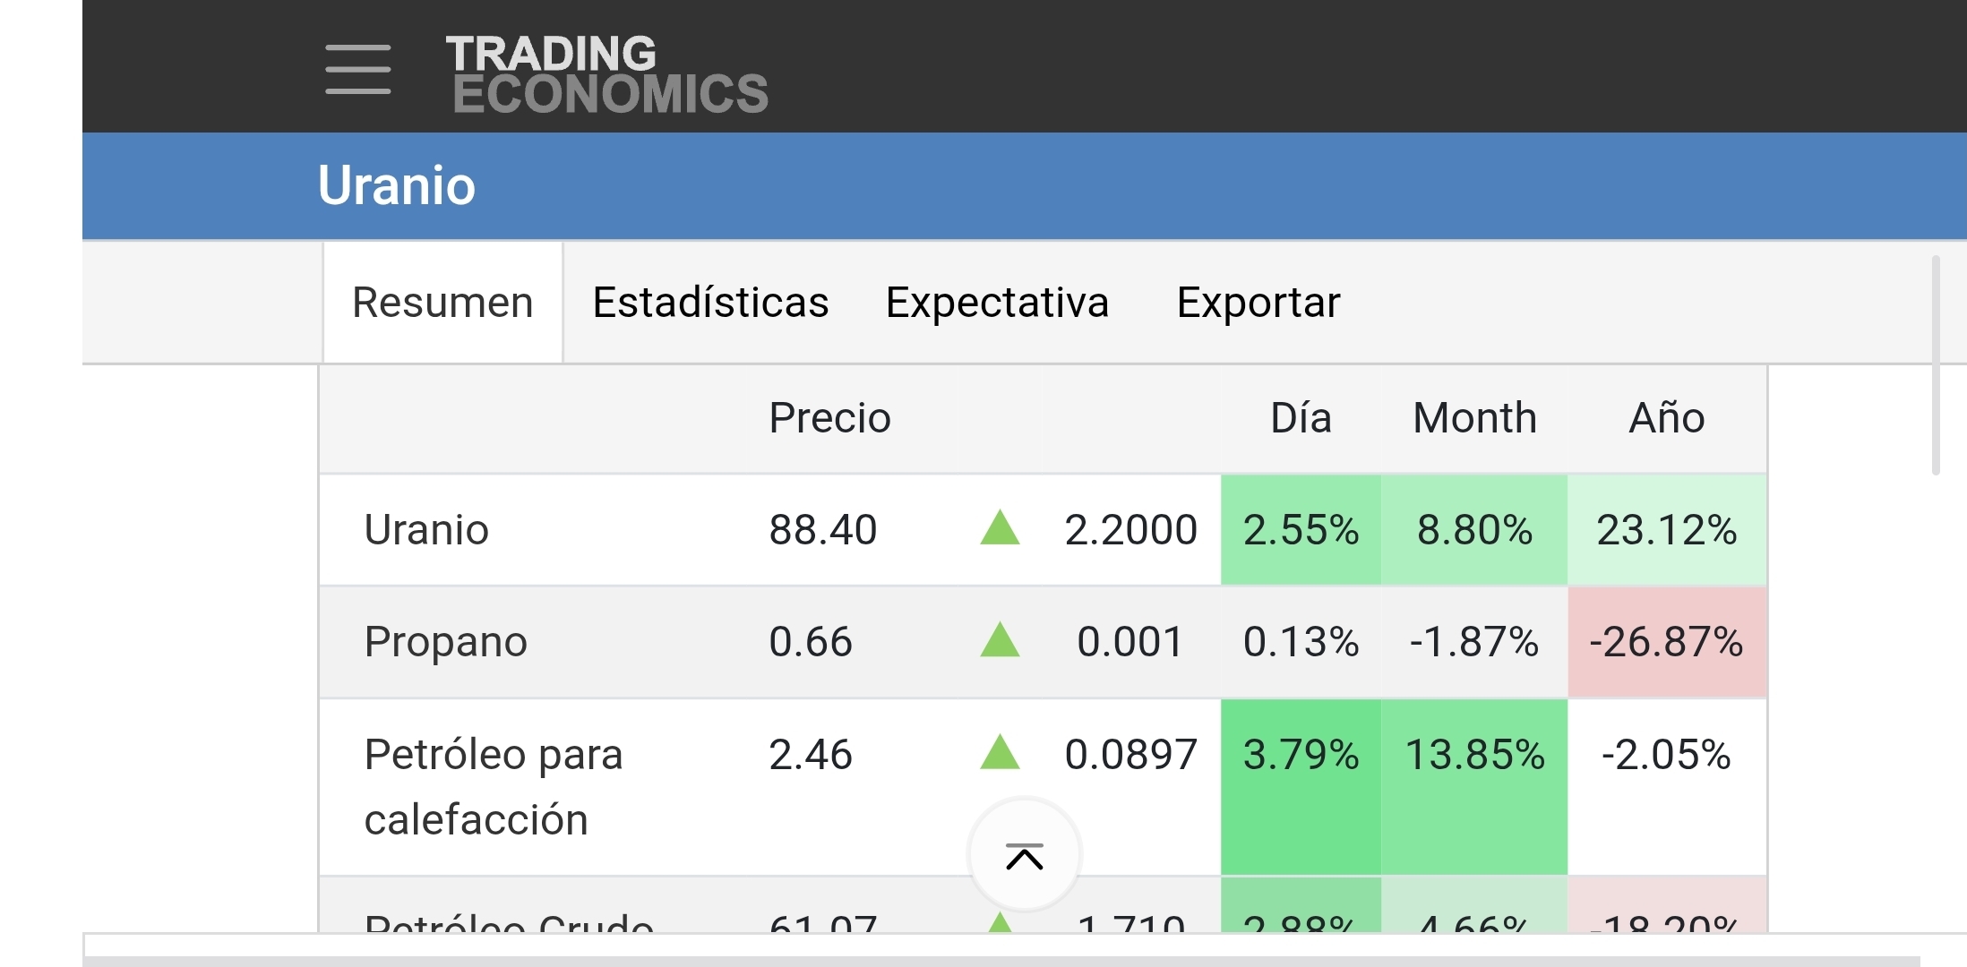This screenshot has height=967, width=1967.
Task: Open the hamburger navigation menu
Action: click(357, 69)
